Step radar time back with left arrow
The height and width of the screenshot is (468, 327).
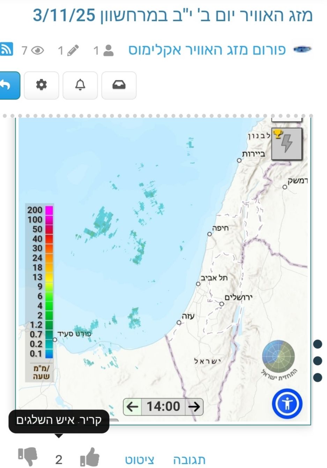(132, 407)
